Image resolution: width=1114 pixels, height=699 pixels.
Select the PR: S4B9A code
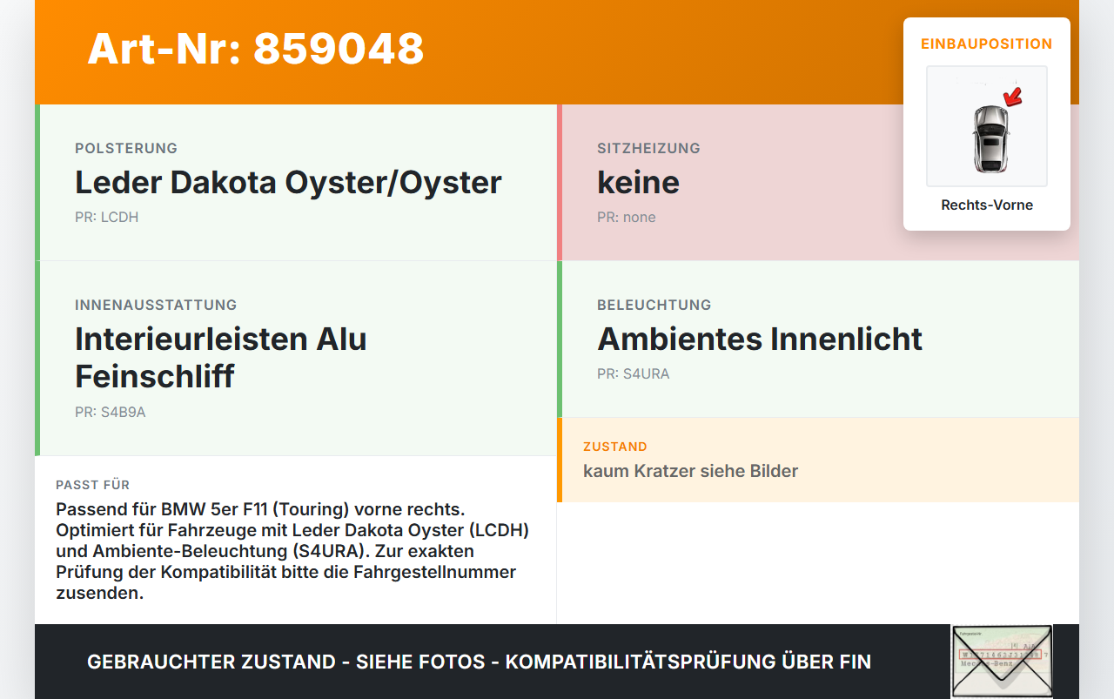(x=111, y=412)
